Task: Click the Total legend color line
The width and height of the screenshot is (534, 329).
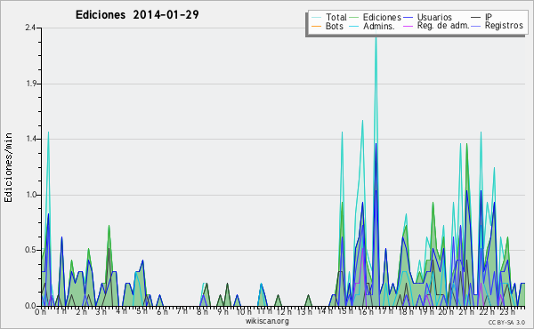Action: [x=316, y=18]
